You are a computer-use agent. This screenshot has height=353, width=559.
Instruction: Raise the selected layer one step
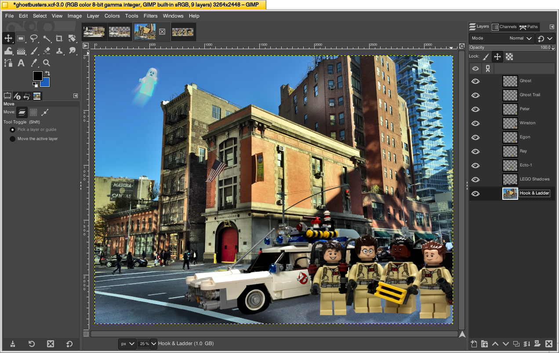pyautogui.click(x=495, y=344)
